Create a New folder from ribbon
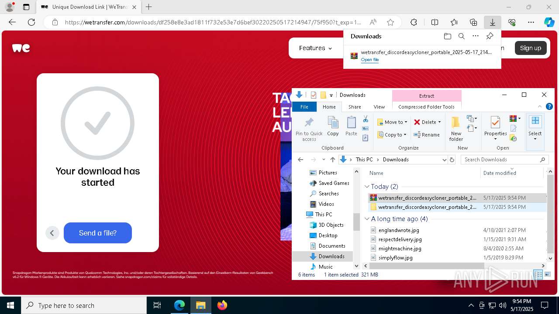This screenshot has height=314, width=559. [x=456, y=129]
